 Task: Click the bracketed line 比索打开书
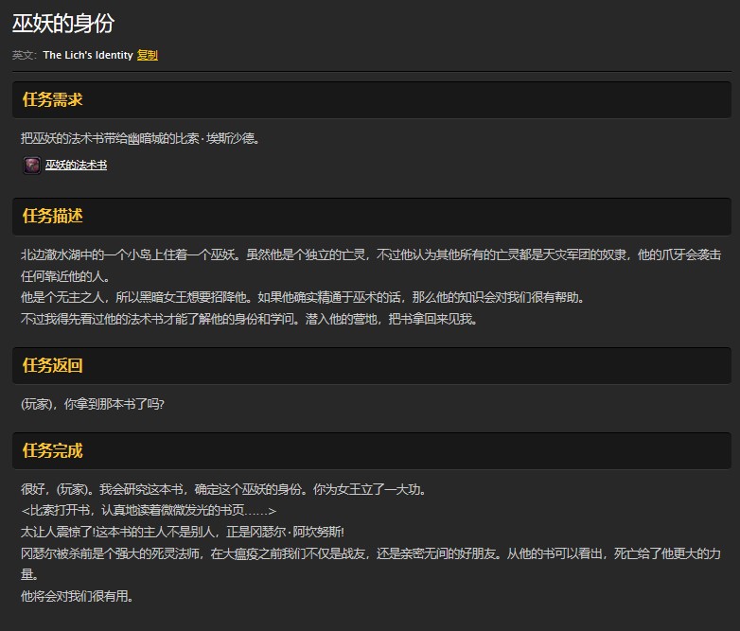click(x=148, y=511)
